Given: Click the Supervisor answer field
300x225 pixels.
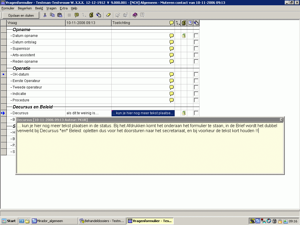Looking at the screenshot, I should pyautogui.click(x=88, y=49).
